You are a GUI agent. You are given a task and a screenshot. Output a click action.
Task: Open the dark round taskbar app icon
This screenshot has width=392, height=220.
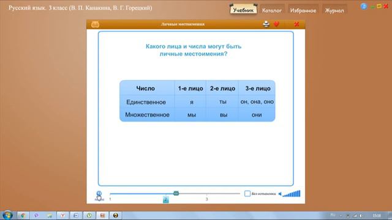pyautogui.click(x=116, y=215)
